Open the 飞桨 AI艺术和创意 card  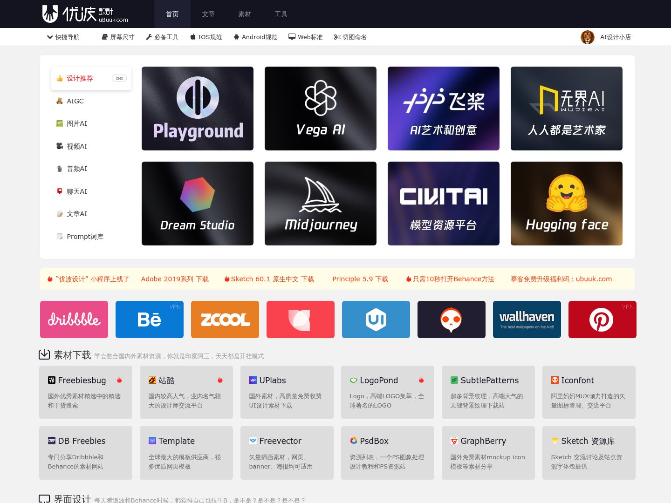click(444, 109)
